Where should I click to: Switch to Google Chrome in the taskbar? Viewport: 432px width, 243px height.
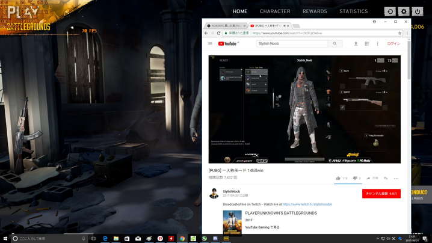pyautogui.click(x=182, y=238)
